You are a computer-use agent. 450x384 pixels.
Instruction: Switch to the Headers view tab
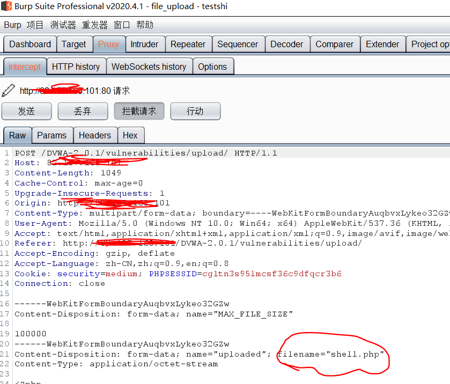click(x=95, y=135)
